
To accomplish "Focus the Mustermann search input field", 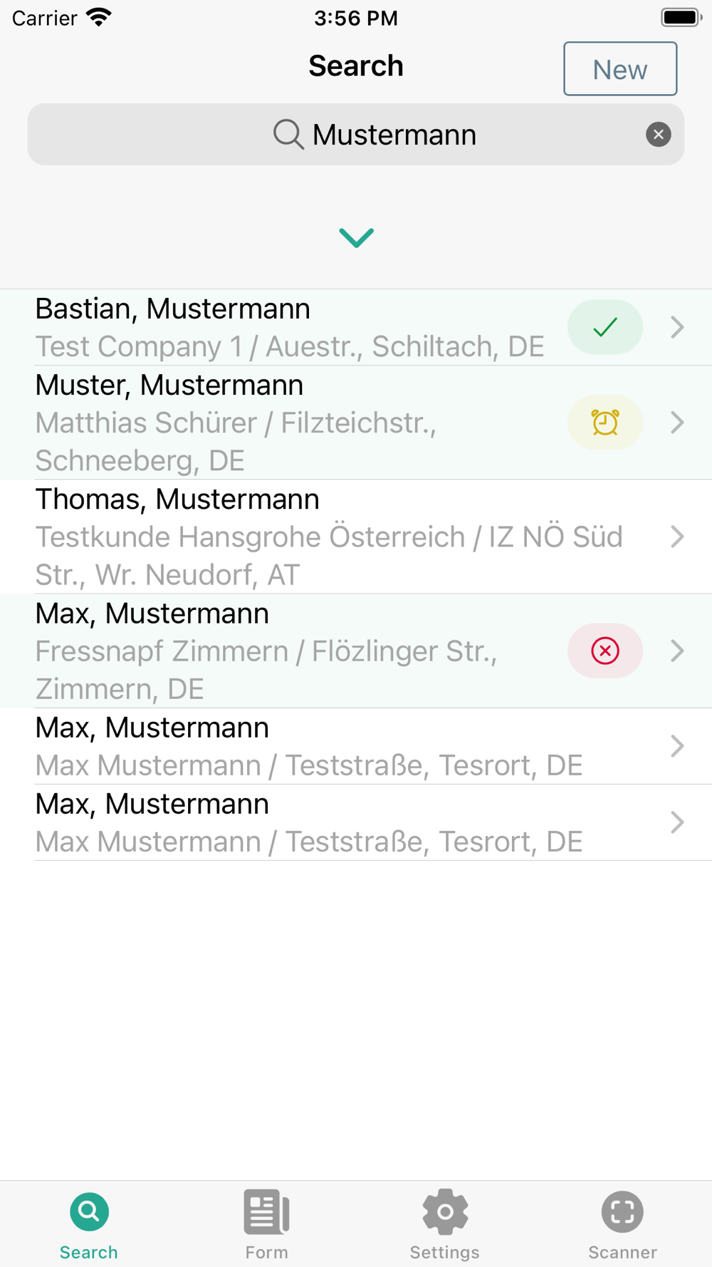I will coord(356,134).
